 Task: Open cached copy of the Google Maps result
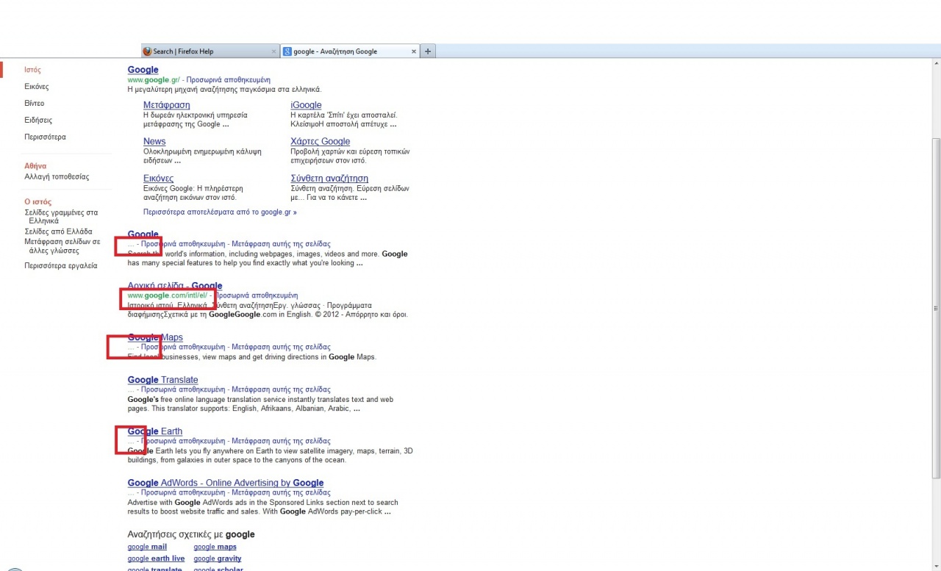click(x=183, y=347)
